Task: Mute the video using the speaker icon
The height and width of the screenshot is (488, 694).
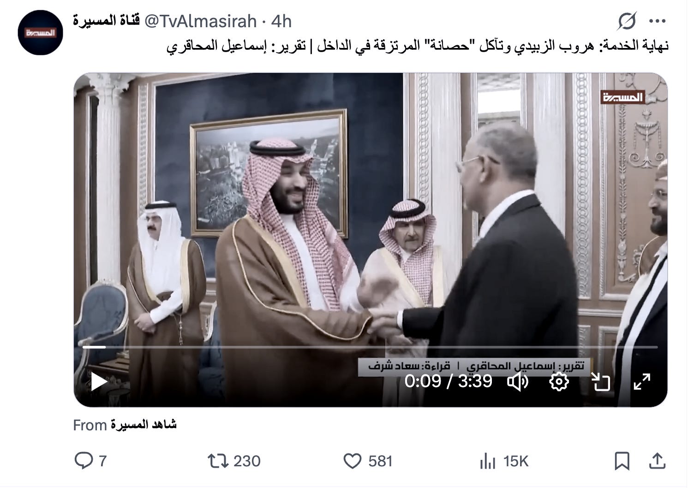Action: 518,382
